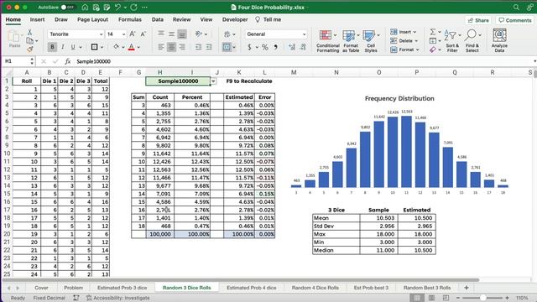The width and height of the screenshot is (537, 302).
Task: Toggle Italic formatting
Action: coord(63,47)
